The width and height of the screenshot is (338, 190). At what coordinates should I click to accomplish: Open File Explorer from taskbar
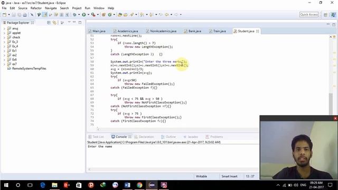(54, 185)
